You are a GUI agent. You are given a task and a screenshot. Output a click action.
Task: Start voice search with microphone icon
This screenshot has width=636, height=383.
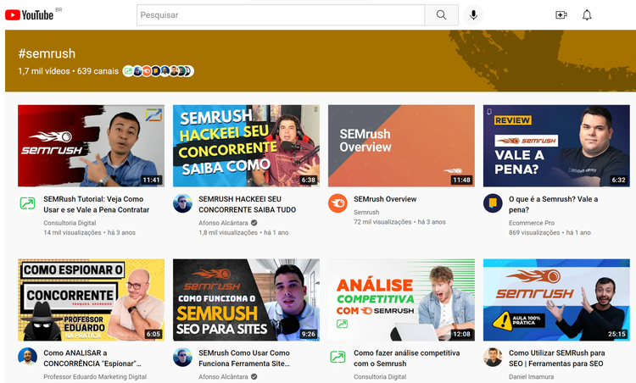[x=473, y=15]
